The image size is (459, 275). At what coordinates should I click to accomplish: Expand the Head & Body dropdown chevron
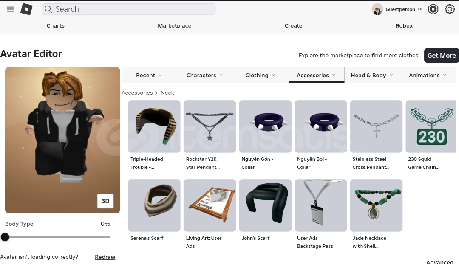[x=391, y=75]
